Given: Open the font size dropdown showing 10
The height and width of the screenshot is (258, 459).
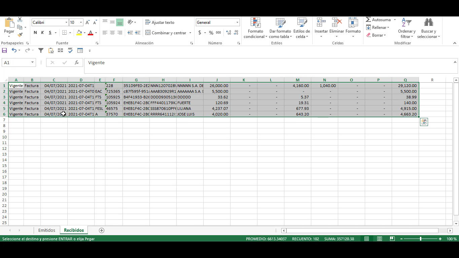Looking at the screenshot, I should point(81,23).
